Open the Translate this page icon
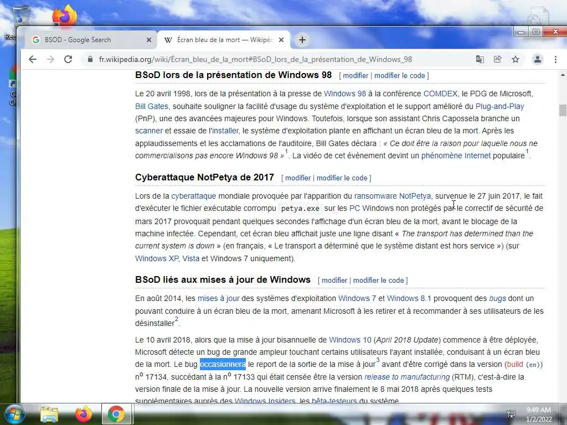 pos(480,59)
